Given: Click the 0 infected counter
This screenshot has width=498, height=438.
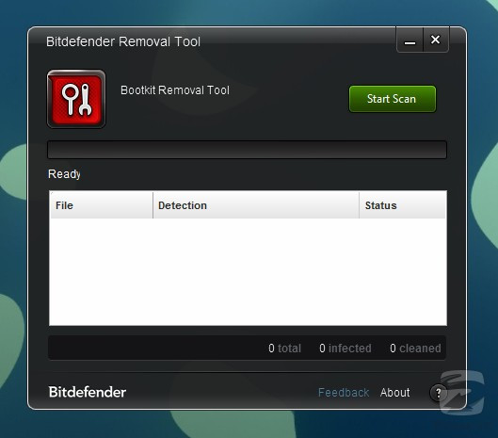Looking at the screenshot, I should point(345,349).
